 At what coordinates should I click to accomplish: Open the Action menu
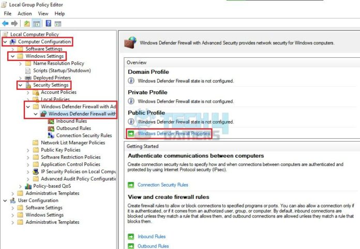[x=24, y=13]
